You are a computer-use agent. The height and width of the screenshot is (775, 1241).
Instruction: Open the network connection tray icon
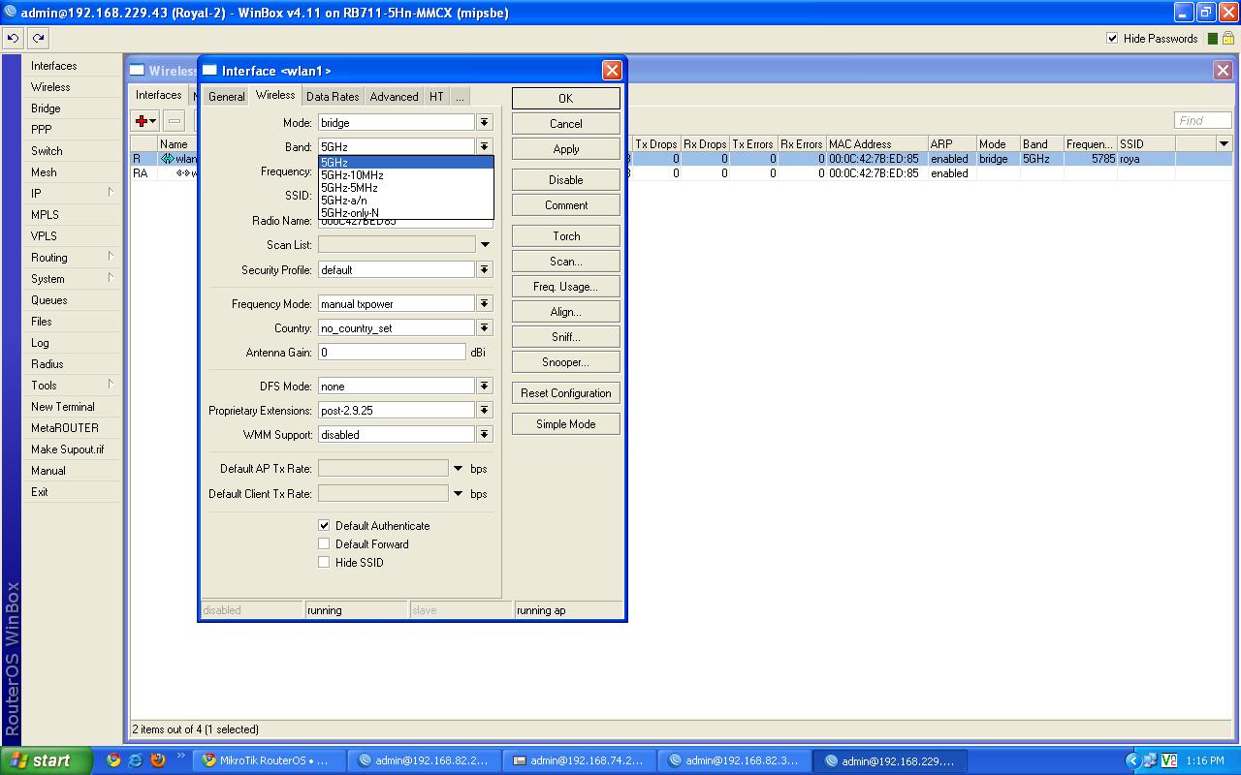tap(1150, 760)
